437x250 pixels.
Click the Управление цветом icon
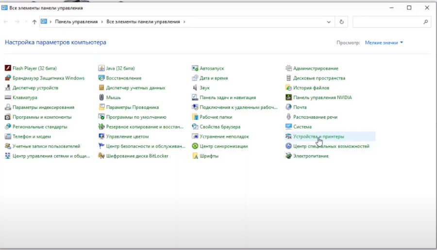pos(101,136)
